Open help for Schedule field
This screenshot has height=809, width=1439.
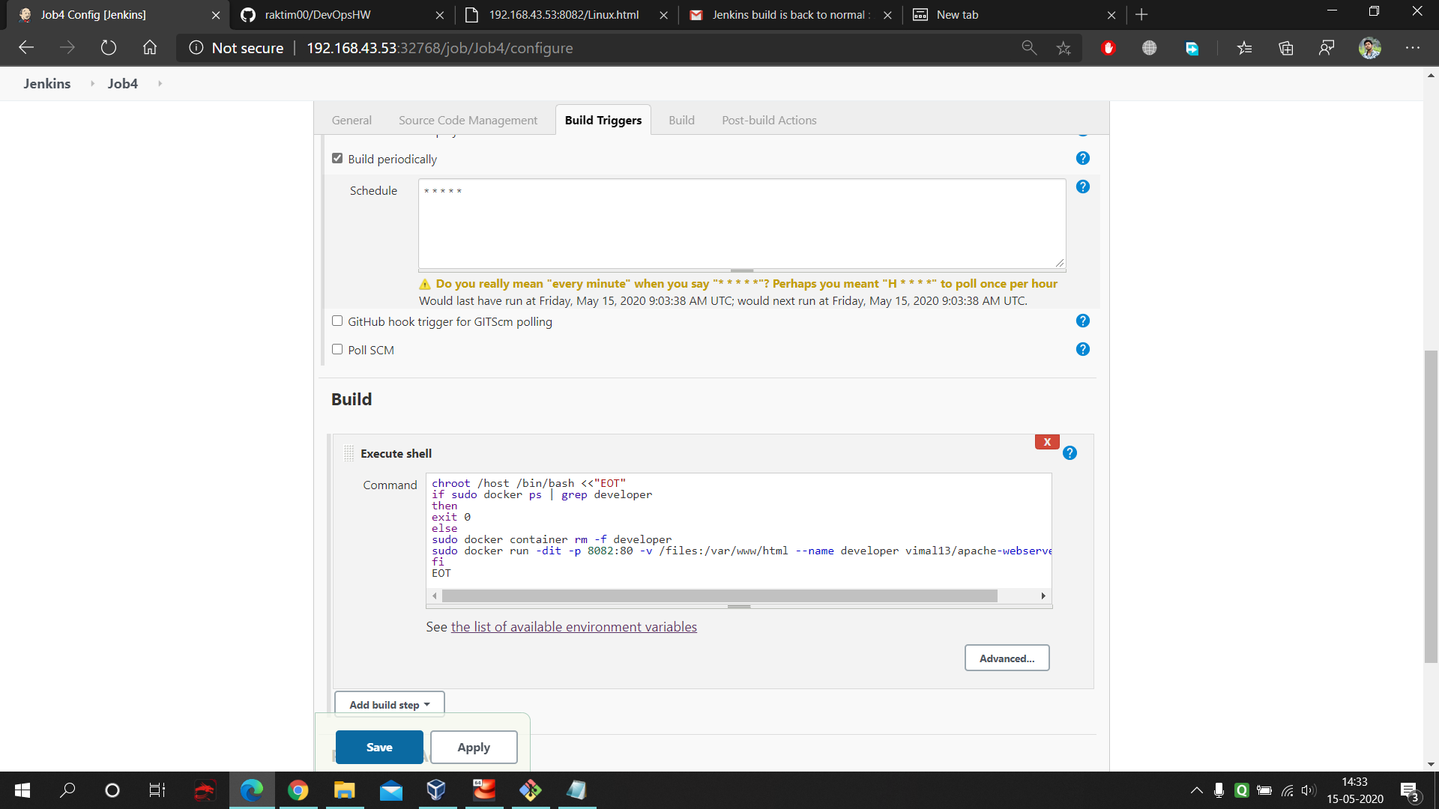1082,187
